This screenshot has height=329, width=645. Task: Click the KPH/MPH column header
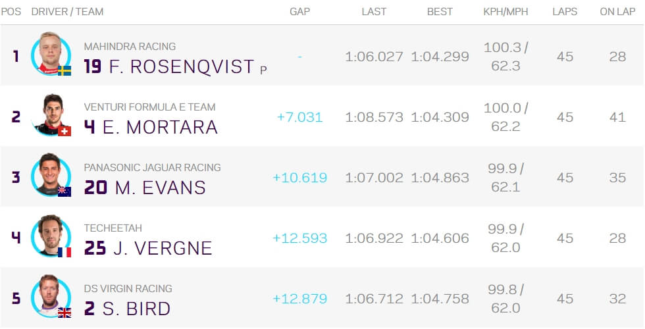point(505,12)
